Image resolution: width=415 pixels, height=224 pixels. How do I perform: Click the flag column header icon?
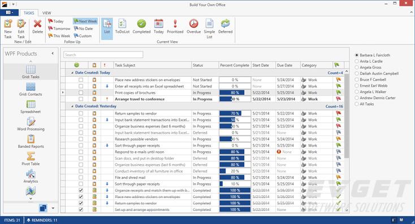tap(336, 65)
